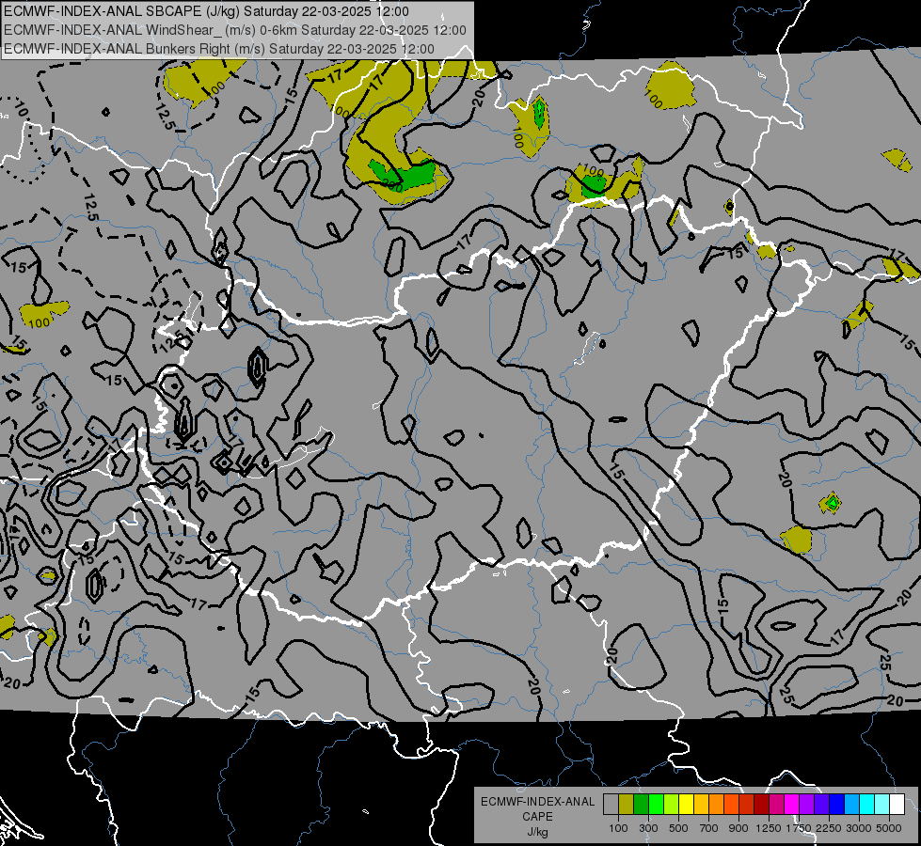Select the olive CAPE legend swatch
The height and width of the screenshot is (846, 921).
627,805
